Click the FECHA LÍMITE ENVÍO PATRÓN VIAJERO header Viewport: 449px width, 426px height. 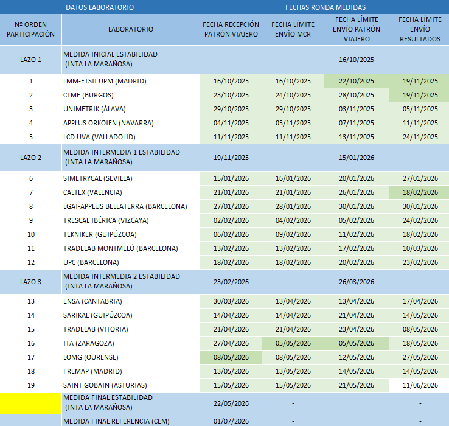pyautogui.click(x=357, y=29)
